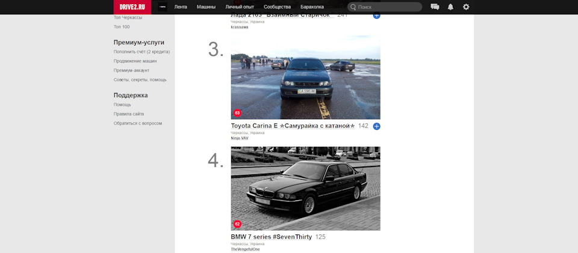The image size is (578, 253).
Task: Click the red 62 badge on the BMW photo
Action: coord(237,224)
